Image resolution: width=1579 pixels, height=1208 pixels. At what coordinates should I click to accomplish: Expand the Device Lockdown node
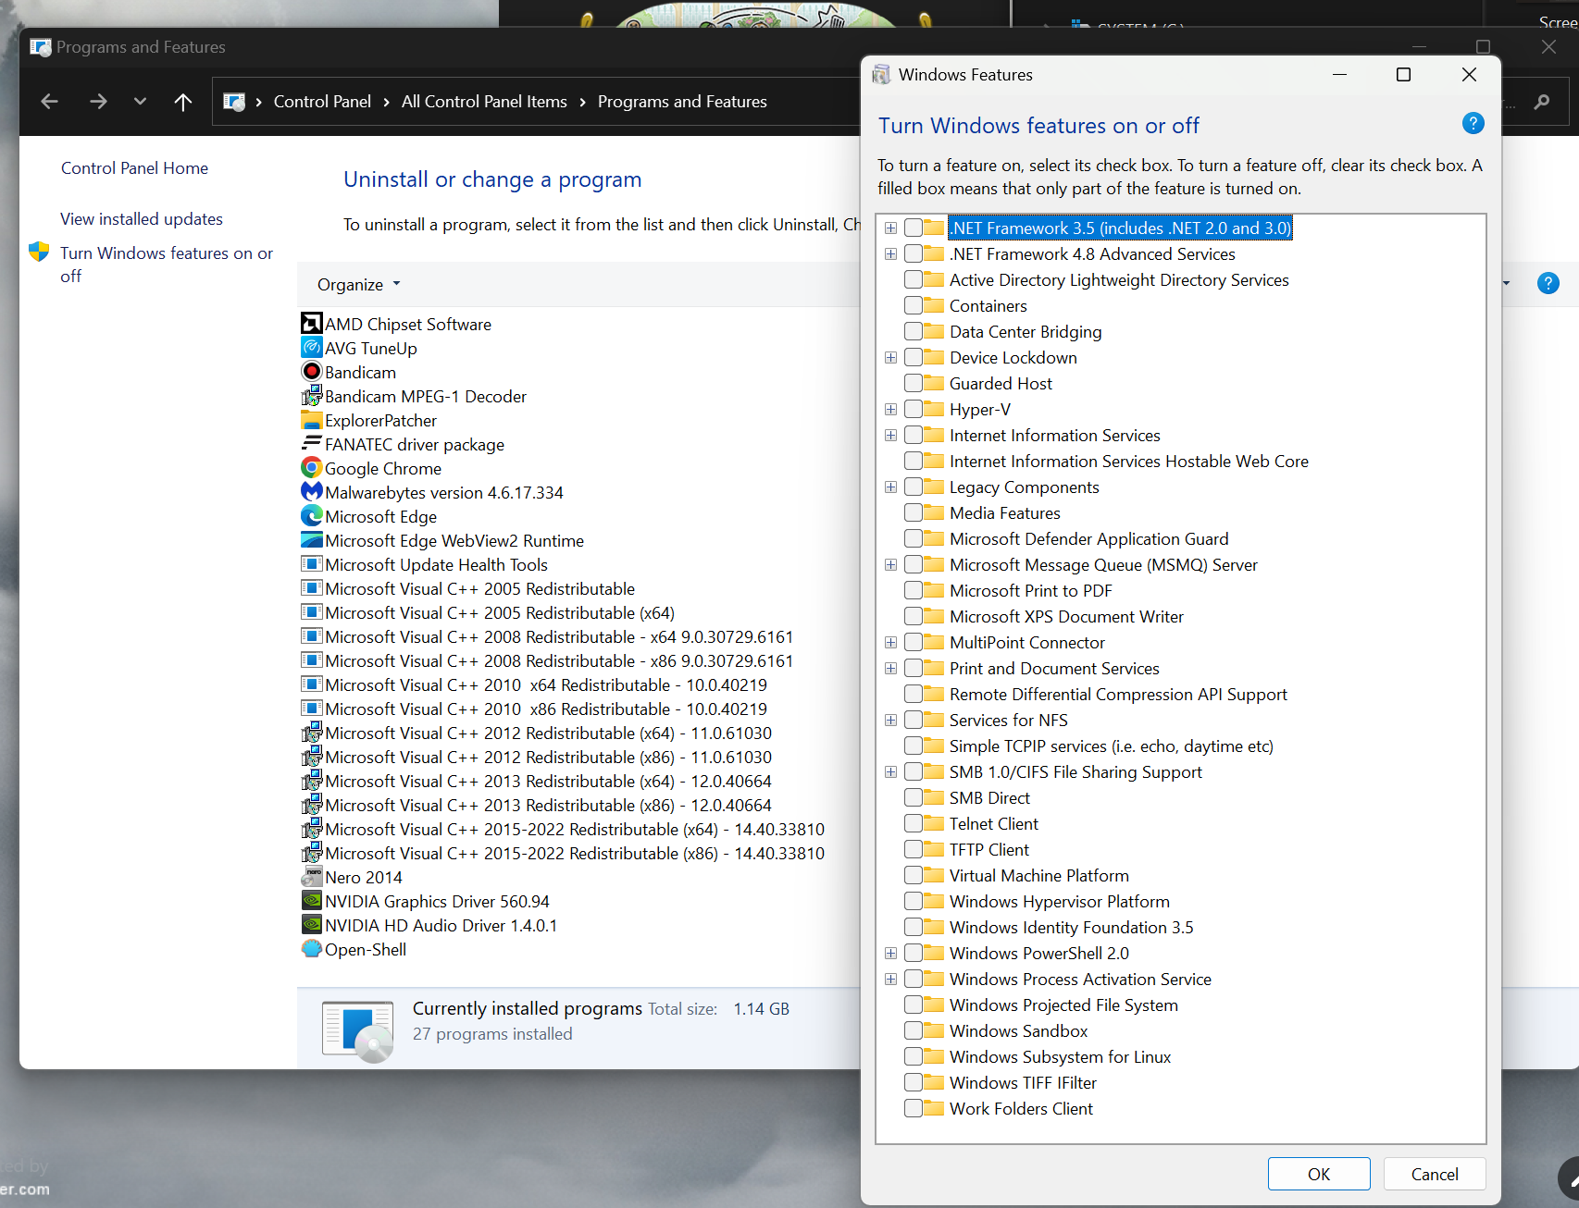(890, 357)
